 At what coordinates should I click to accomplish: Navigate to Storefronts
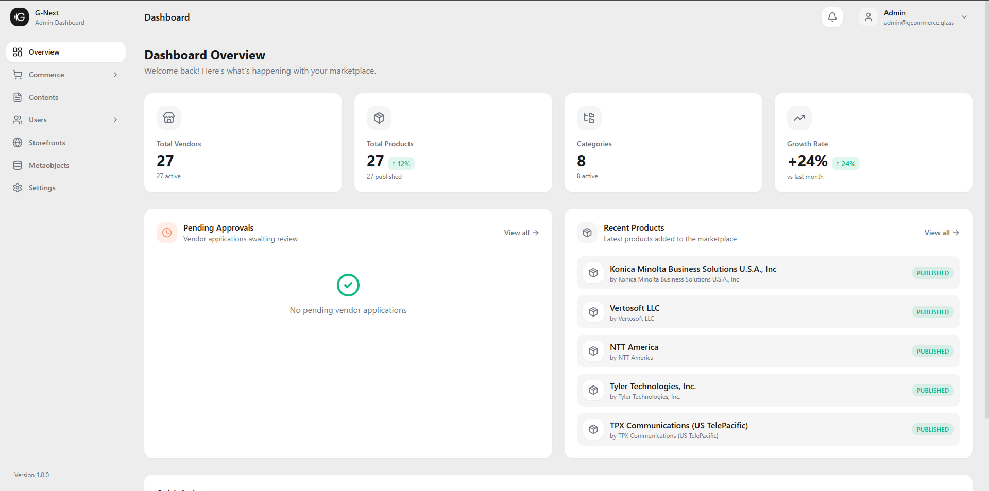66,143
